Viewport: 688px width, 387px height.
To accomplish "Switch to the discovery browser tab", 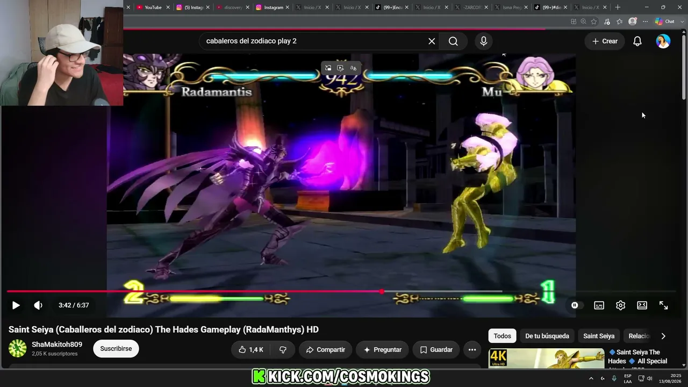I will click(x=233, y=8).
